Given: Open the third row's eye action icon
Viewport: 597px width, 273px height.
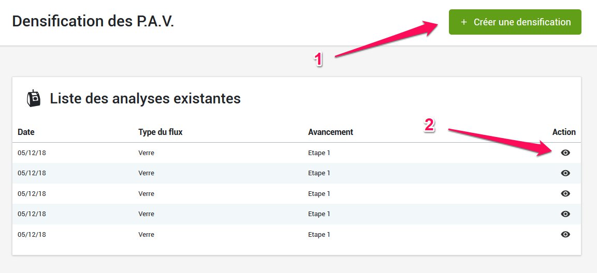Looking at the screenshot, I should [565, 194].
